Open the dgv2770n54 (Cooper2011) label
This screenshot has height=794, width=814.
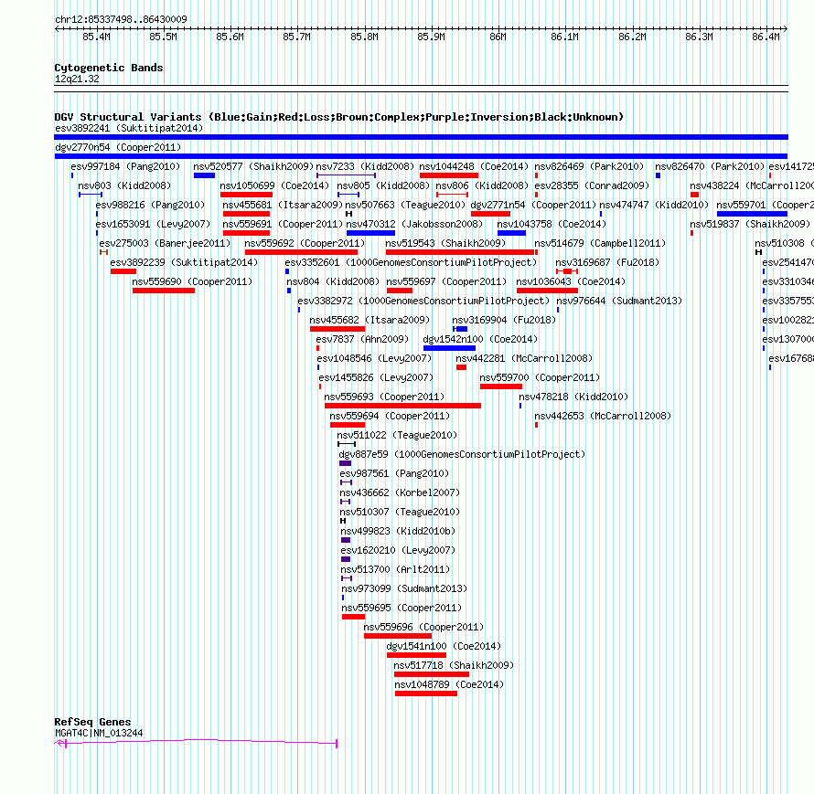pos(118,147)
